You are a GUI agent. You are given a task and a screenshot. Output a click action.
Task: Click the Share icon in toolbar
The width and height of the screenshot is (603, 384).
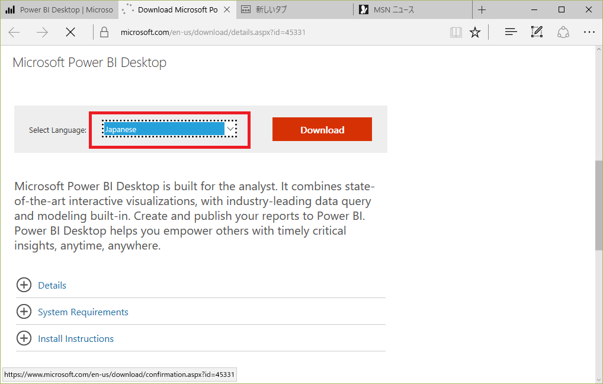[x=563, y=33]
